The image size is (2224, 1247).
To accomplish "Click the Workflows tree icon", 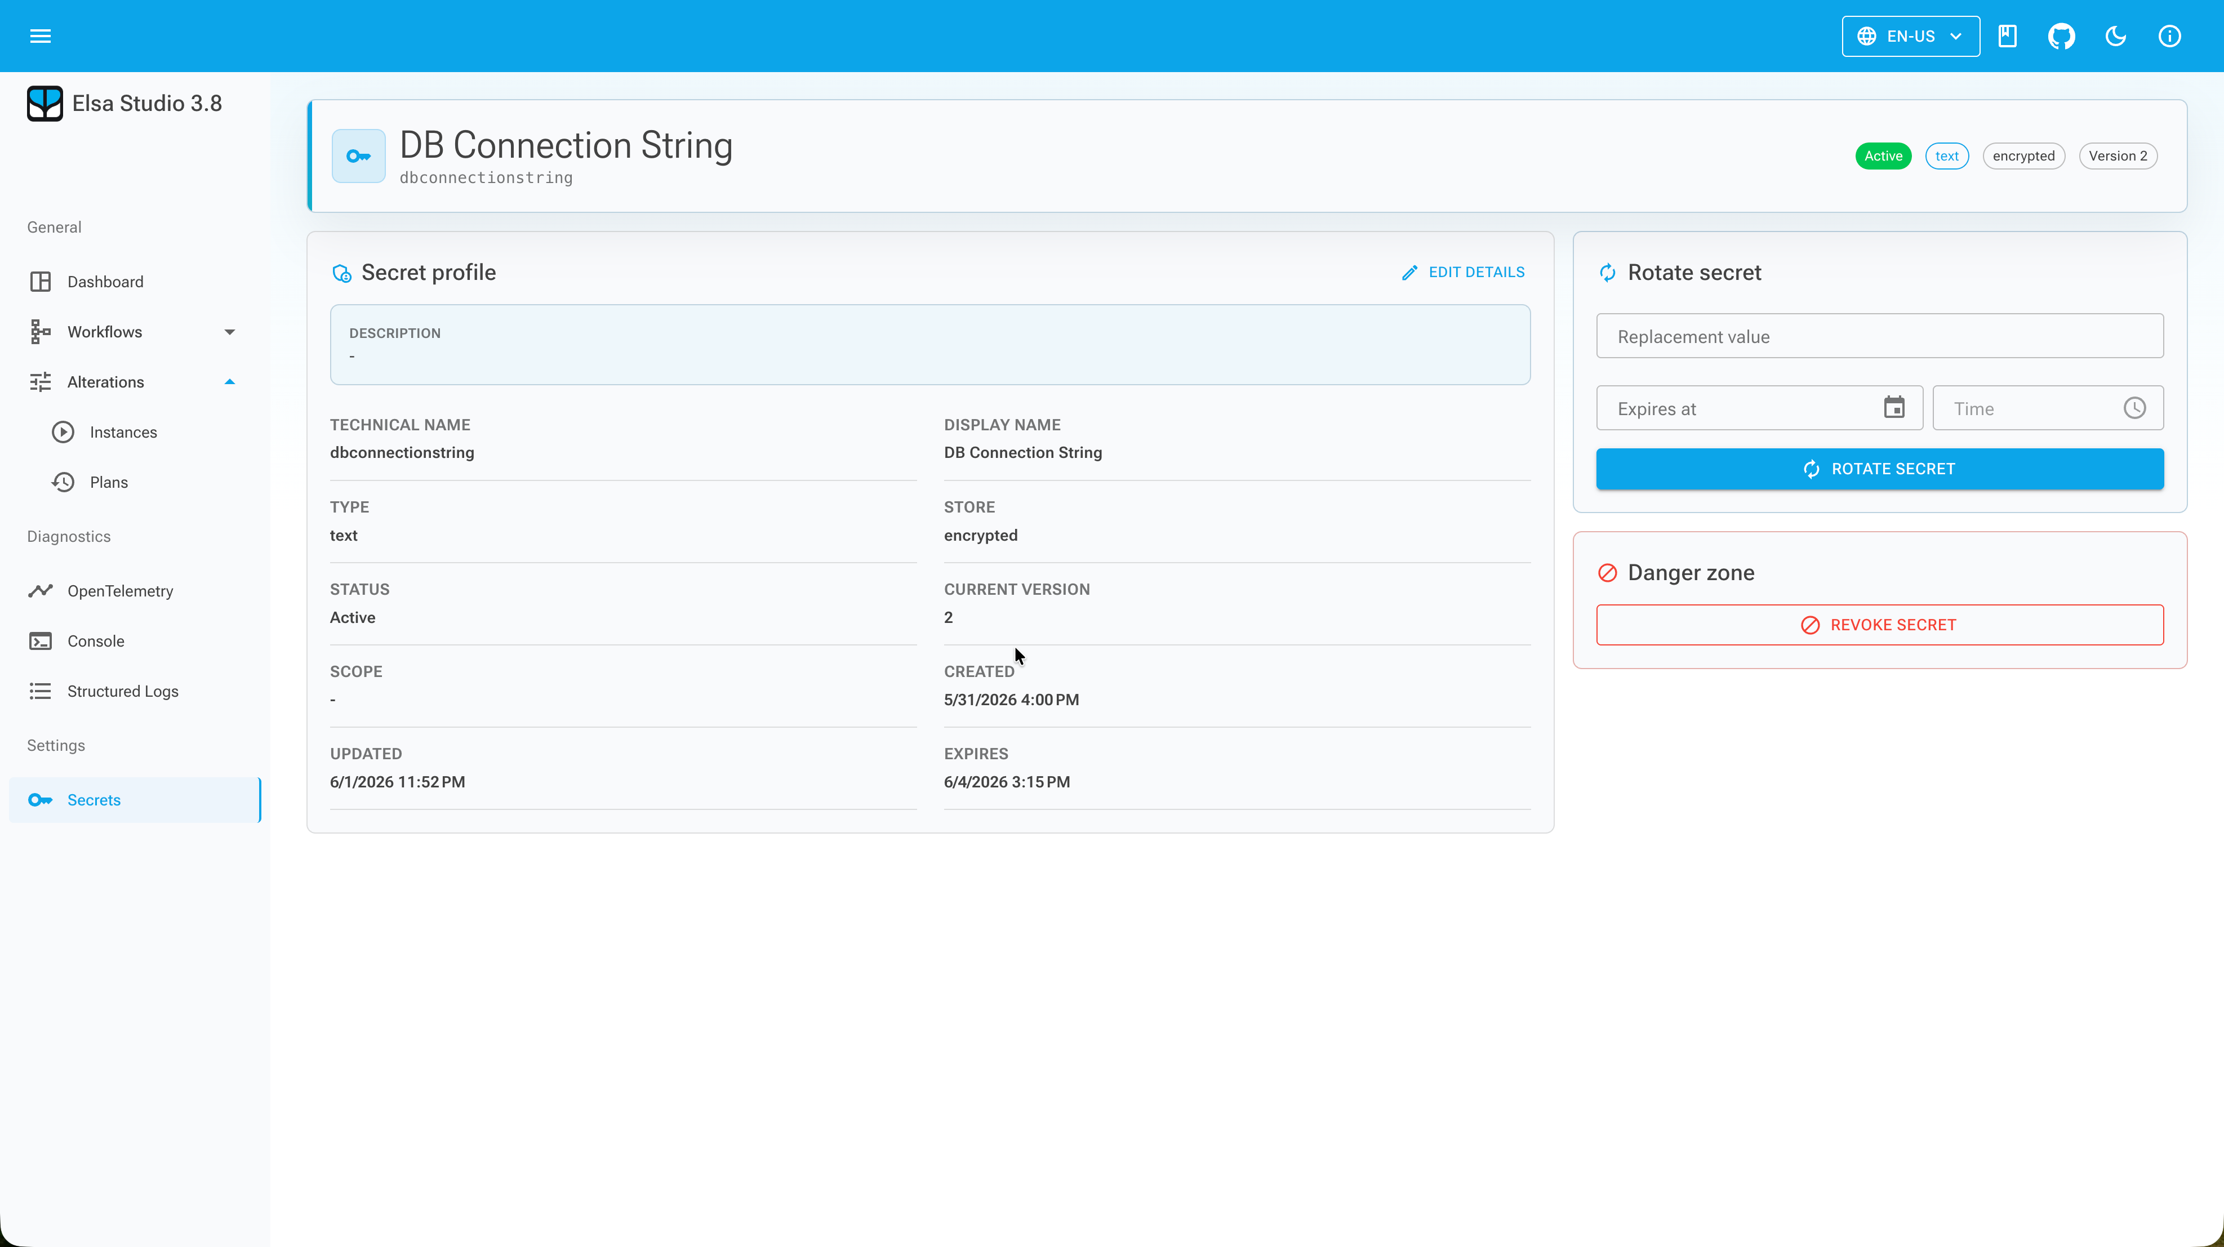I will tap(41, 331).
